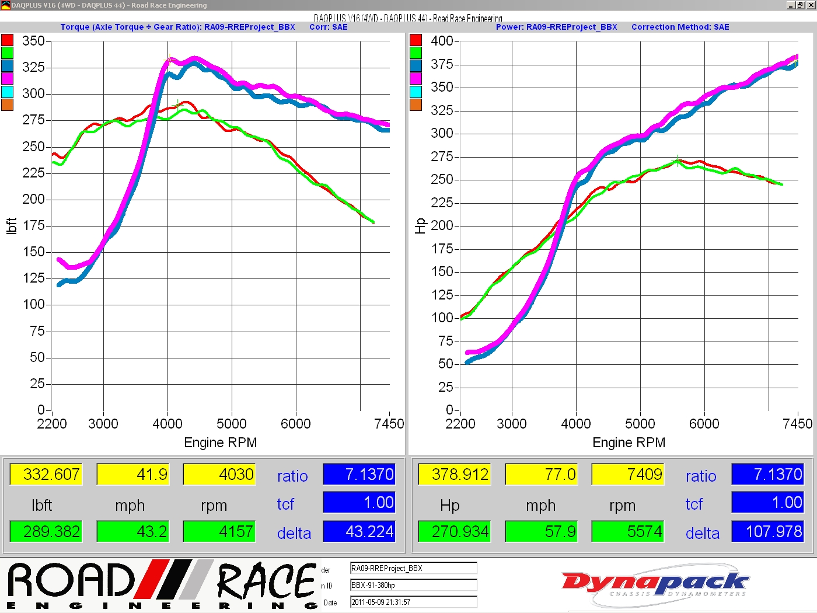The height and width of the screenshot is (613, 817).
Task: Select the orange run swatch on power graph
Action: coord(416,105)
